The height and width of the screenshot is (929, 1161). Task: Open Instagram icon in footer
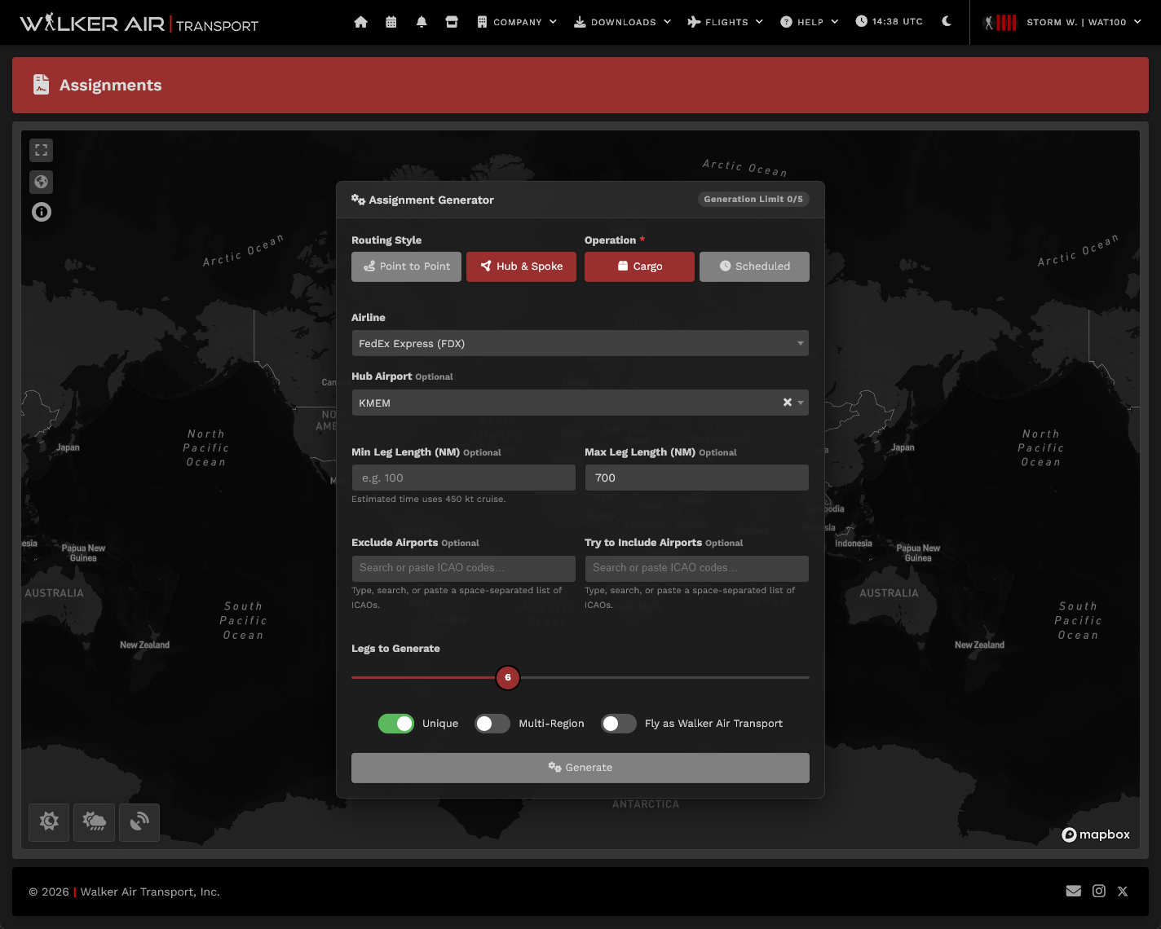click(1099, 891)
